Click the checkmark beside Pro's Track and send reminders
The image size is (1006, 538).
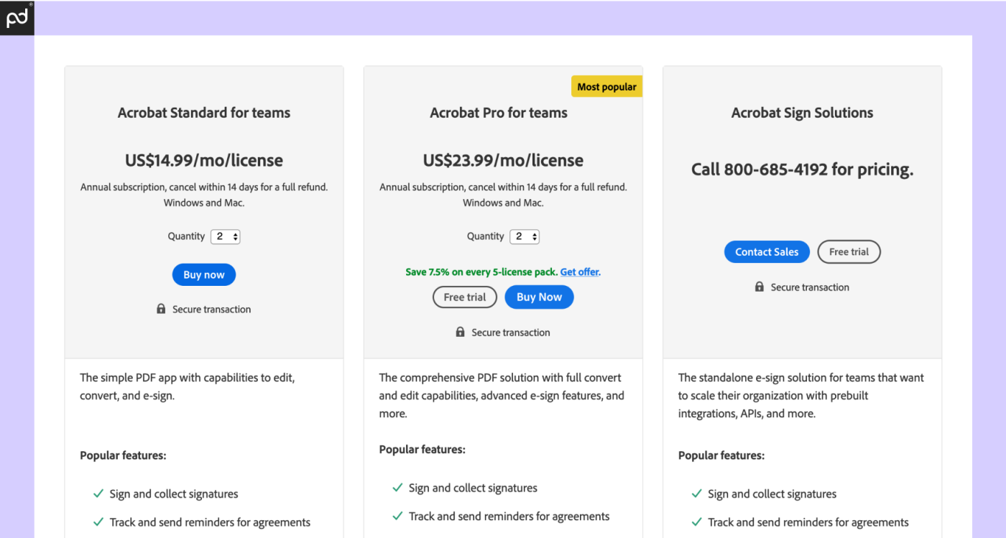(x=397, y=516)
